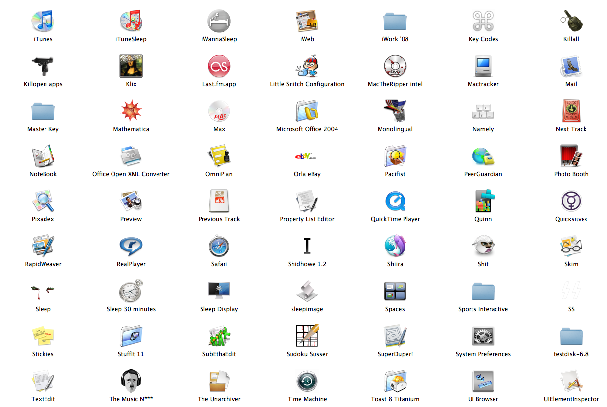Select the Pacifist icon
Viewport: 607px width, 407px height.
tap(395, 156)
